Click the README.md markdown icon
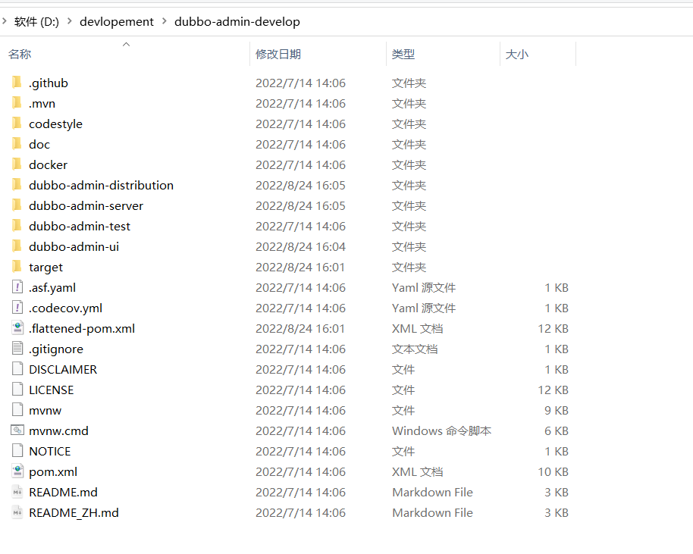 (17, 492)
